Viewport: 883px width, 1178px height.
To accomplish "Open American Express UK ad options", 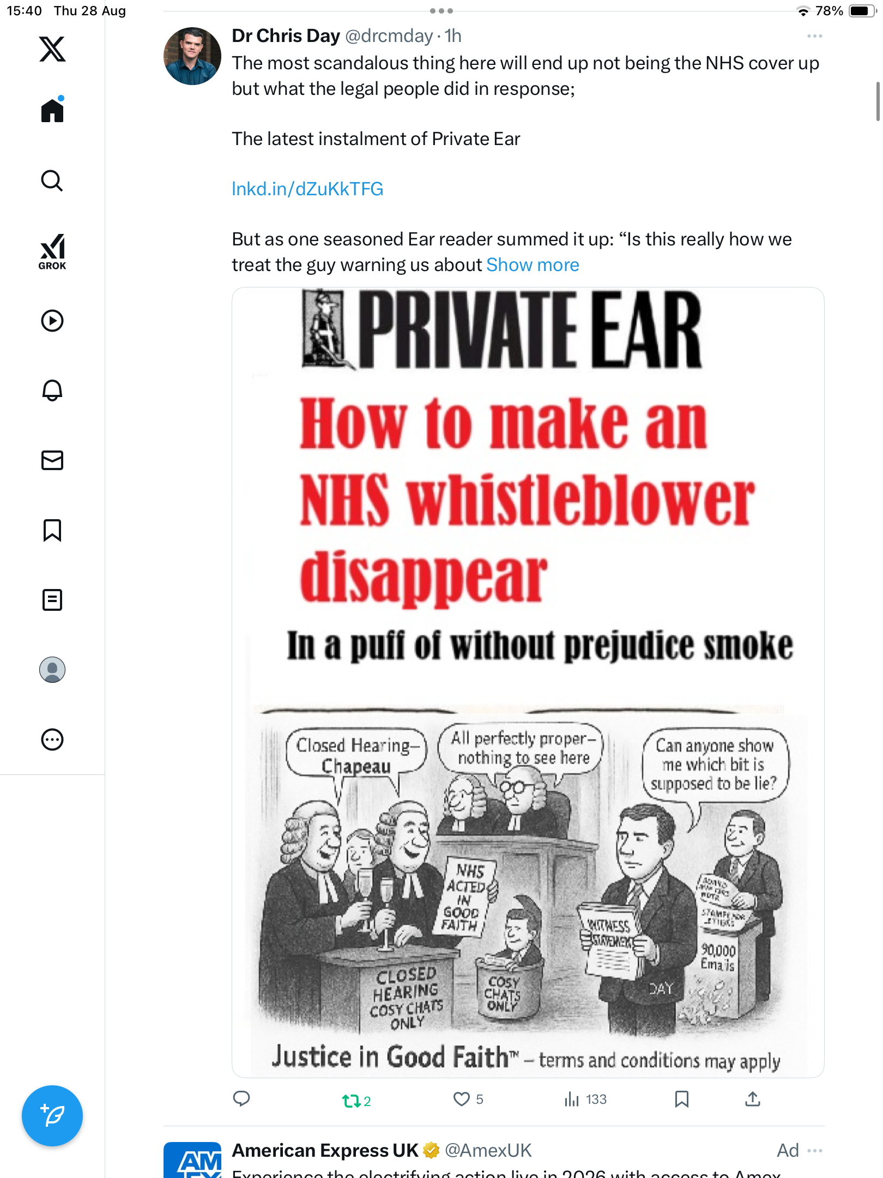I will 815,1151.
